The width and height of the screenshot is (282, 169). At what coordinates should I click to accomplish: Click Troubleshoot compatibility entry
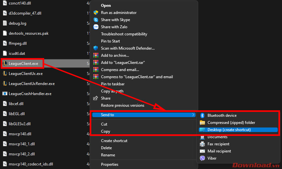click(124, 34)
